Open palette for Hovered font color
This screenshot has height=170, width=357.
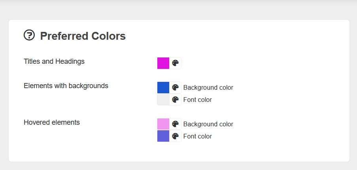pos(176,136)
